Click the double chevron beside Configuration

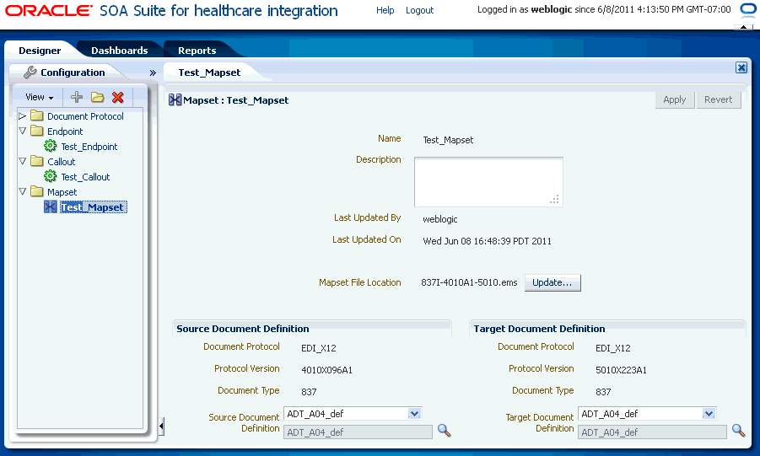tap(153, 72)
